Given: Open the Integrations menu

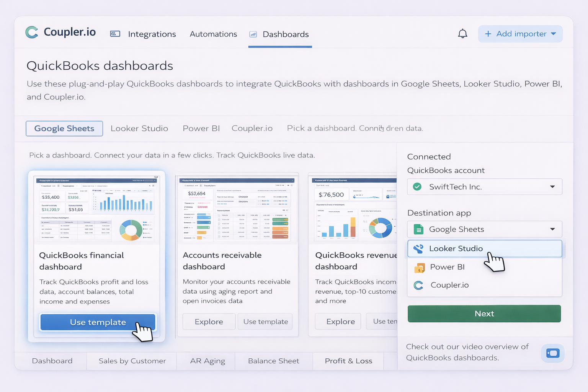Looking at the screenshot, I should (152, 34).
